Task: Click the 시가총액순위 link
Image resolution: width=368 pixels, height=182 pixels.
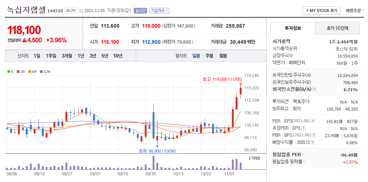Action: 285,49
